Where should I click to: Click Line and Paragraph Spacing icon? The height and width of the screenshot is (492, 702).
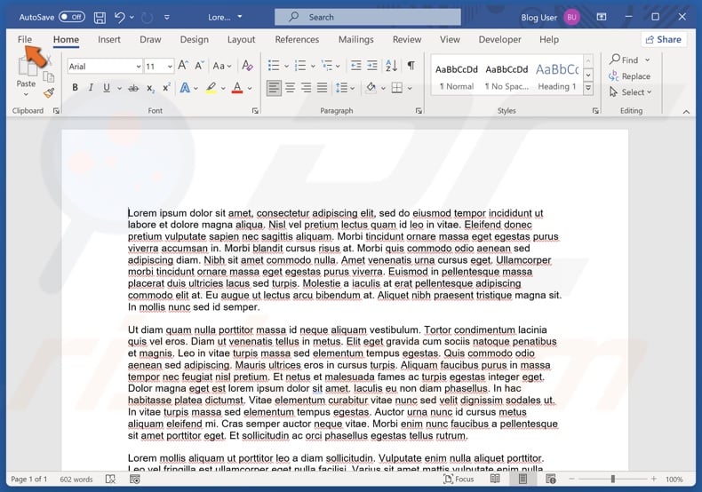(x=341, y=88)
